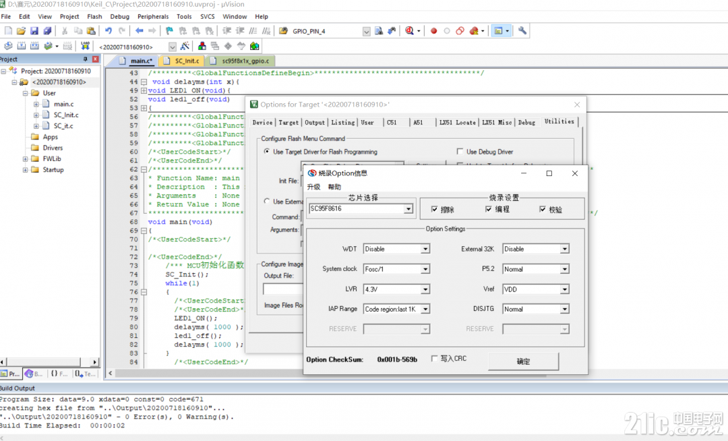The width and height of the screenshot is (728, 441).
Task: Open the 升级 menu in 烧录Option window
Action: 313,187
